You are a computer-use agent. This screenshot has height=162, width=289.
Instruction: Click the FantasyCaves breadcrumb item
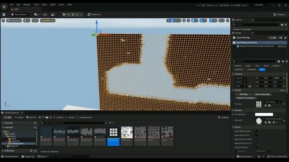[86, 117]
